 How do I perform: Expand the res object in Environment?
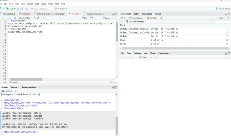point(121,44)
